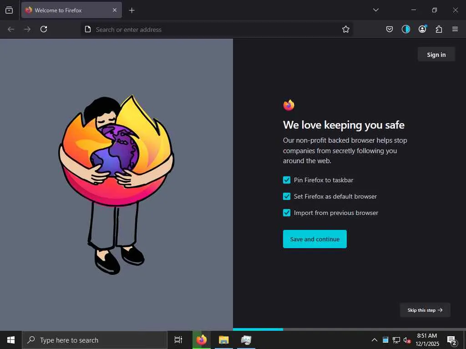This screenshot has width=466, height=349.
Task: Click Save and continue button
Action: [315, 239]
